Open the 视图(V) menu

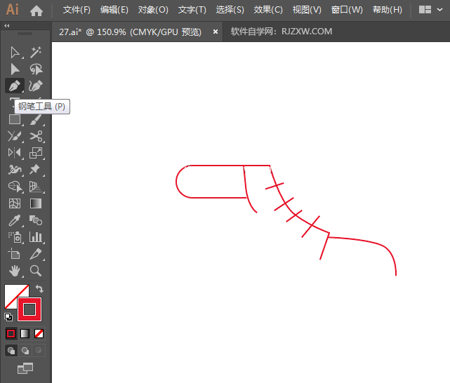pos(307,10)
